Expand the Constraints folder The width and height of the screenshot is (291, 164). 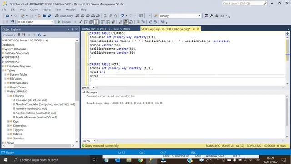8,126
